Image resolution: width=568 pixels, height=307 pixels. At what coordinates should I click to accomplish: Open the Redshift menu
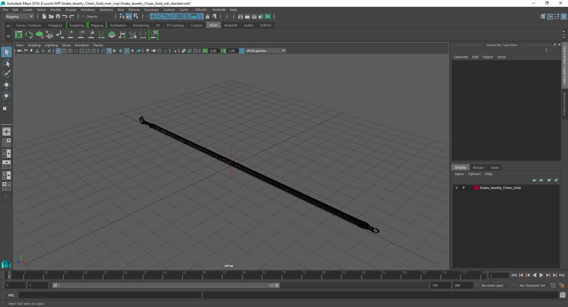[219, 10]
